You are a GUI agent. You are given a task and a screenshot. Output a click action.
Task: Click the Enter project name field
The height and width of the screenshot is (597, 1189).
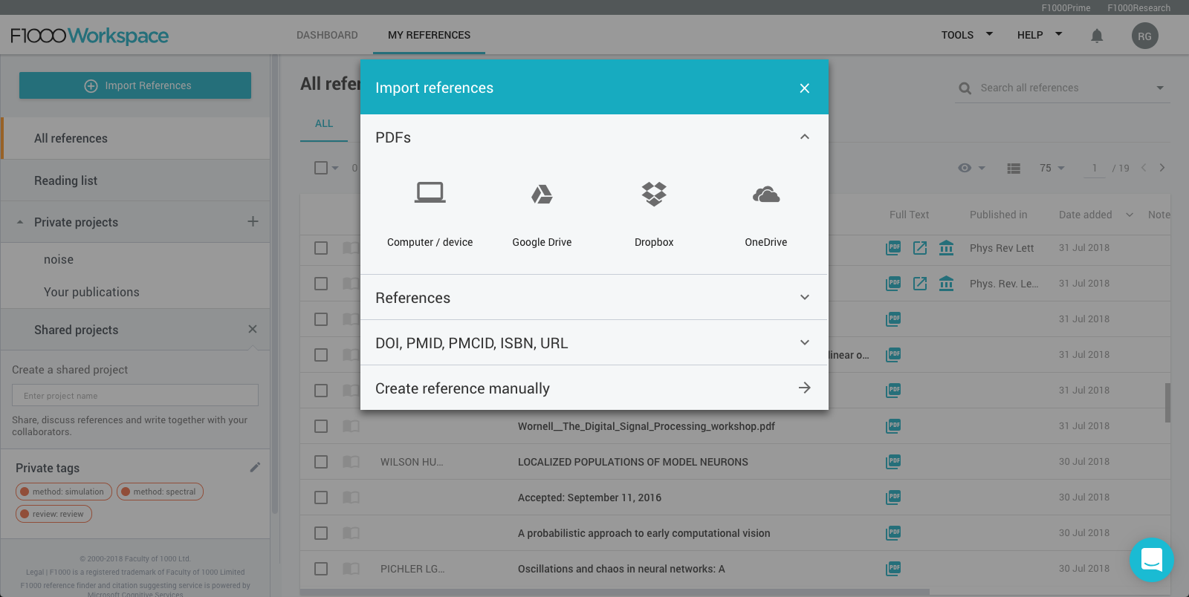[135, 395]
